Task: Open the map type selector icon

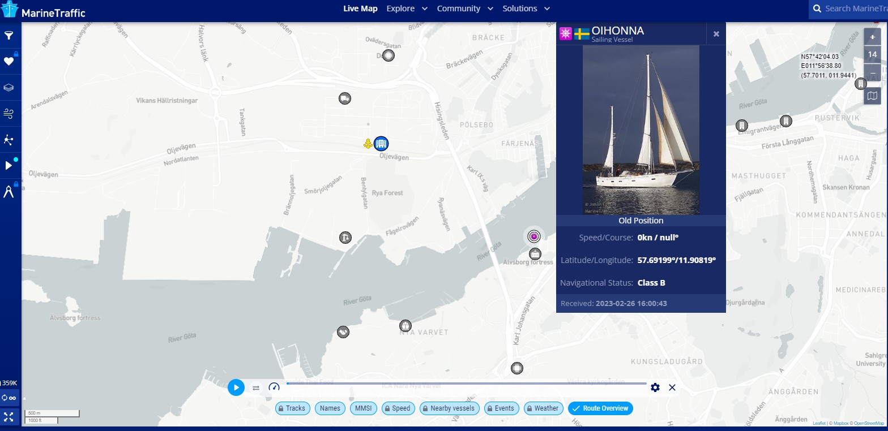Action: point(873,96)
